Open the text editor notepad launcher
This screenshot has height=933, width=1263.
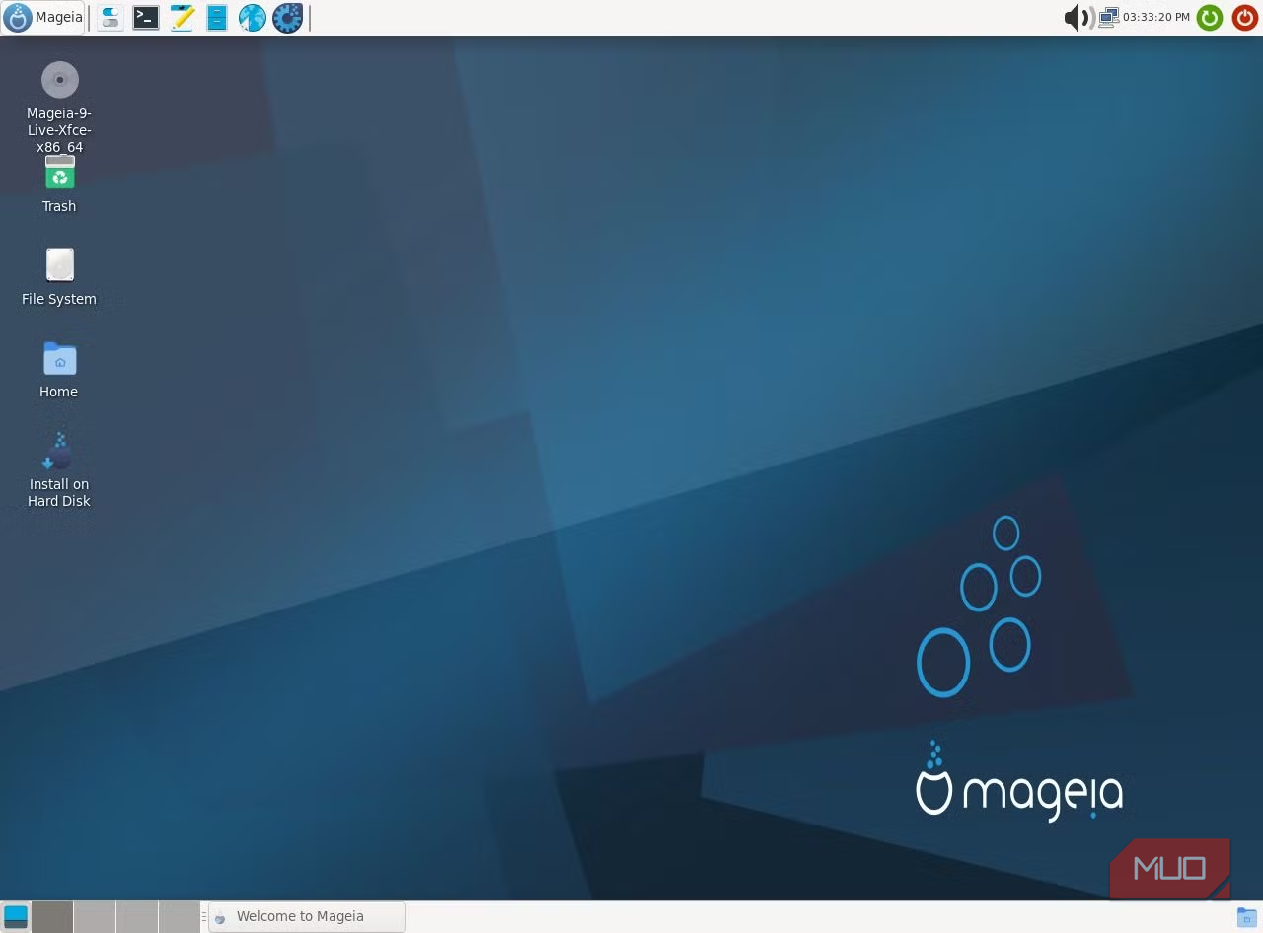[x=182, y=18]
